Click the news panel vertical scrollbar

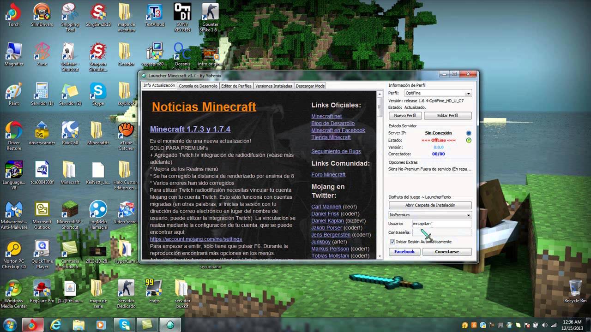pyautogui.click(x=380, y=175)
